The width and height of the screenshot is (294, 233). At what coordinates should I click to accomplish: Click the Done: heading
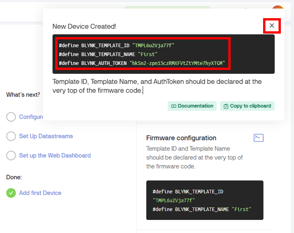pos(14,177)
